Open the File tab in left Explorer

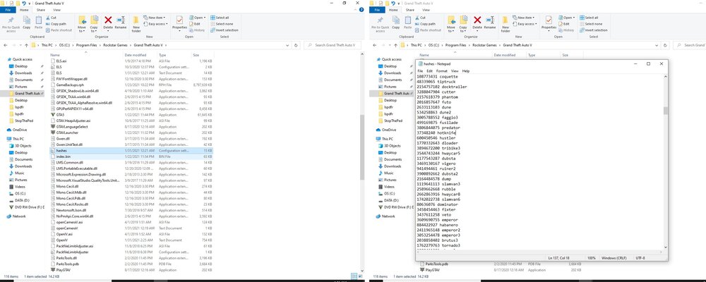tap(7, 9)
